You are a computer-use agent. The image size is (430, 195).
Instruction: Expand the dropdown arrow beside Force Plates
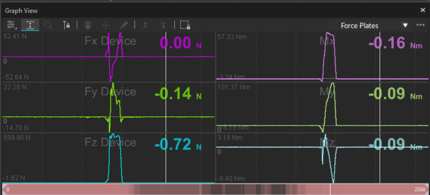(405, 25)
